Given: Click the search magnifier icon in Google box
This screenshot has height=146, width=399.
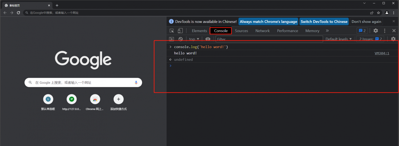Looking at the screenshot, I should (x=30, y=82).
